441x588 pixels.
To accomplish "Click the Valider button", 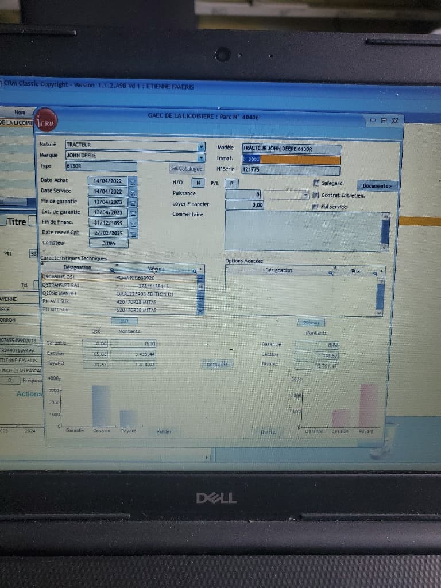I will click(164, 432).
